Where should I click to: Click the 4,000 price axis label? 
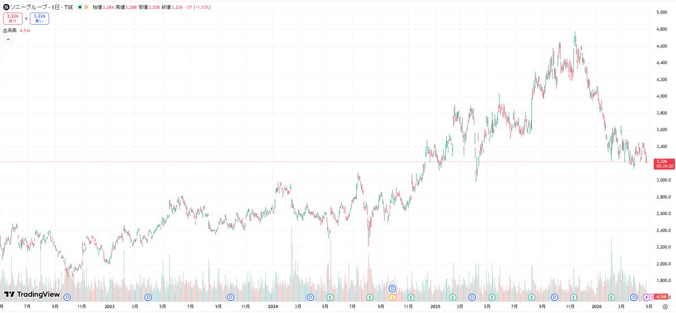[661, 96]
